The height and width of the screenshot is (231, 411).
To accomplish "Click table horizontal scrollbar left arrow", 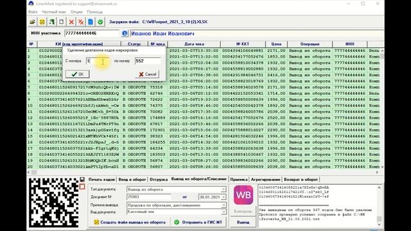I will click(x=29, y=172).
